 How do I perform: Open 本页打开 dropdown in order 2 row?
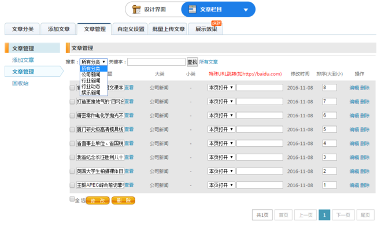221,171
